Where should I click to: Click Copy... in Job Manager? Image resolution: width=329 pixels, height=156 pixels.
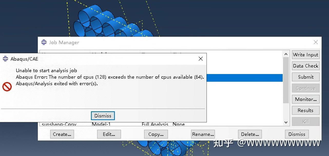(156, 134)
